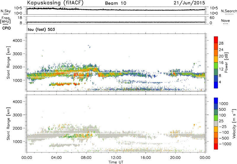Screen dimensions: 237x164
Task: Click the "CPID" row label
Action: point(7,28)
